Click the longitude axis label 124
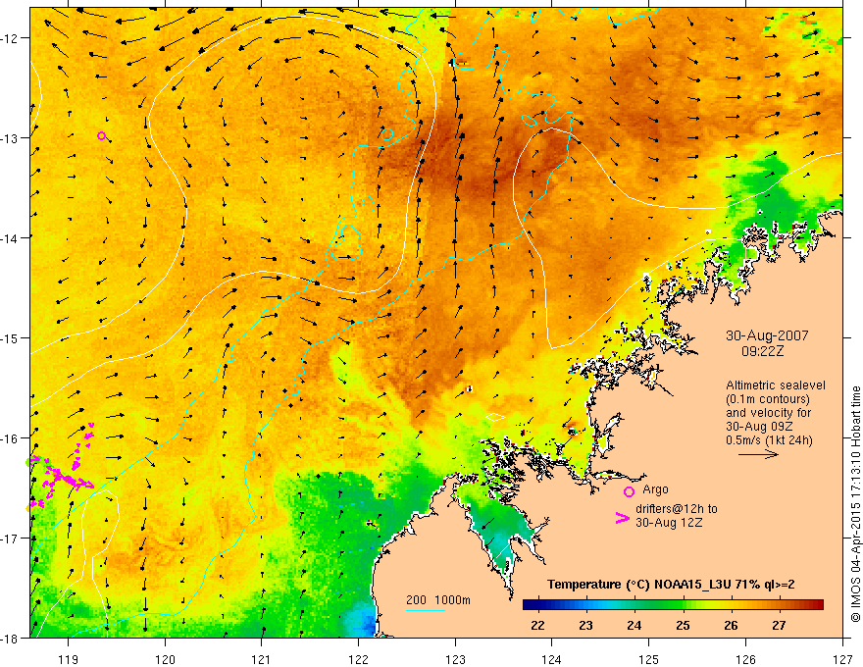 point(552,659)
